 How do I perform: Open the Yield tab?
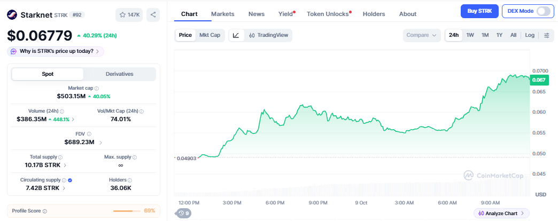(286, 14)
